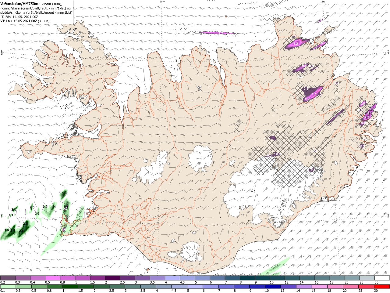The height and width of the screenshot is (293, 390).
Task: Click the 1.3 rain value label
Action: point(64,193)
